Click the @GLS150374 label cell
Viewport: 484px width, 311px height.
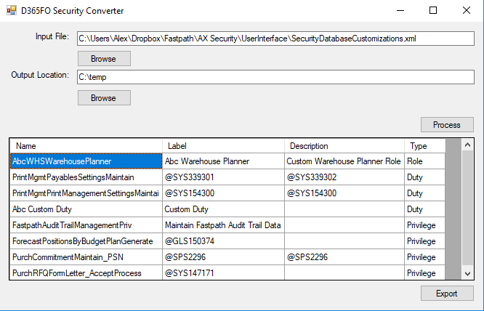(223, 241)
